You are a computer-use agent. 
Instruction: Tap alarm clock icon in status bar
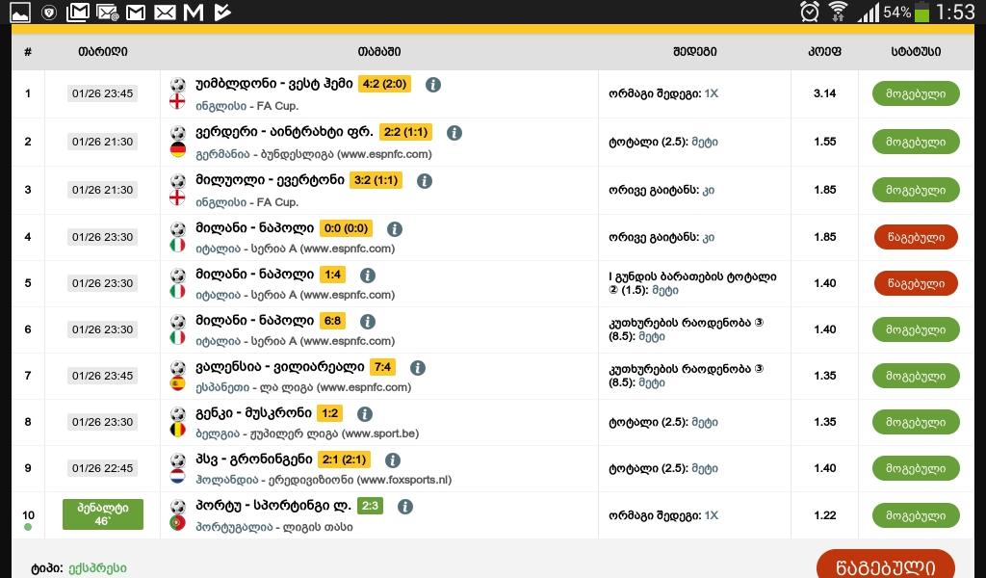[x=810, y=12]
